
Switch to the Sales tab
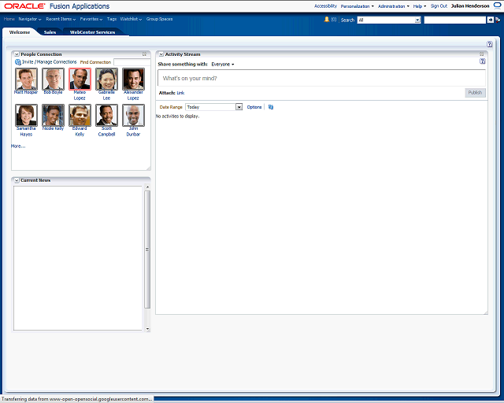click(49, 32)
